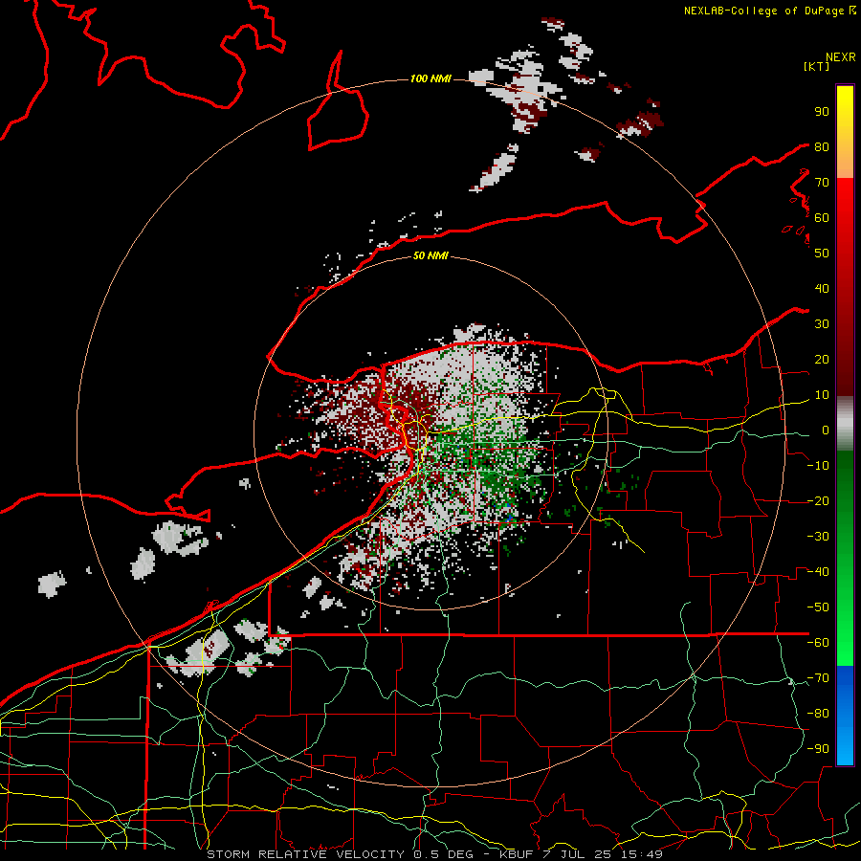Click the "NEXR" label at top right
Screen dimensions: 861x861
(x=841, y=57)
